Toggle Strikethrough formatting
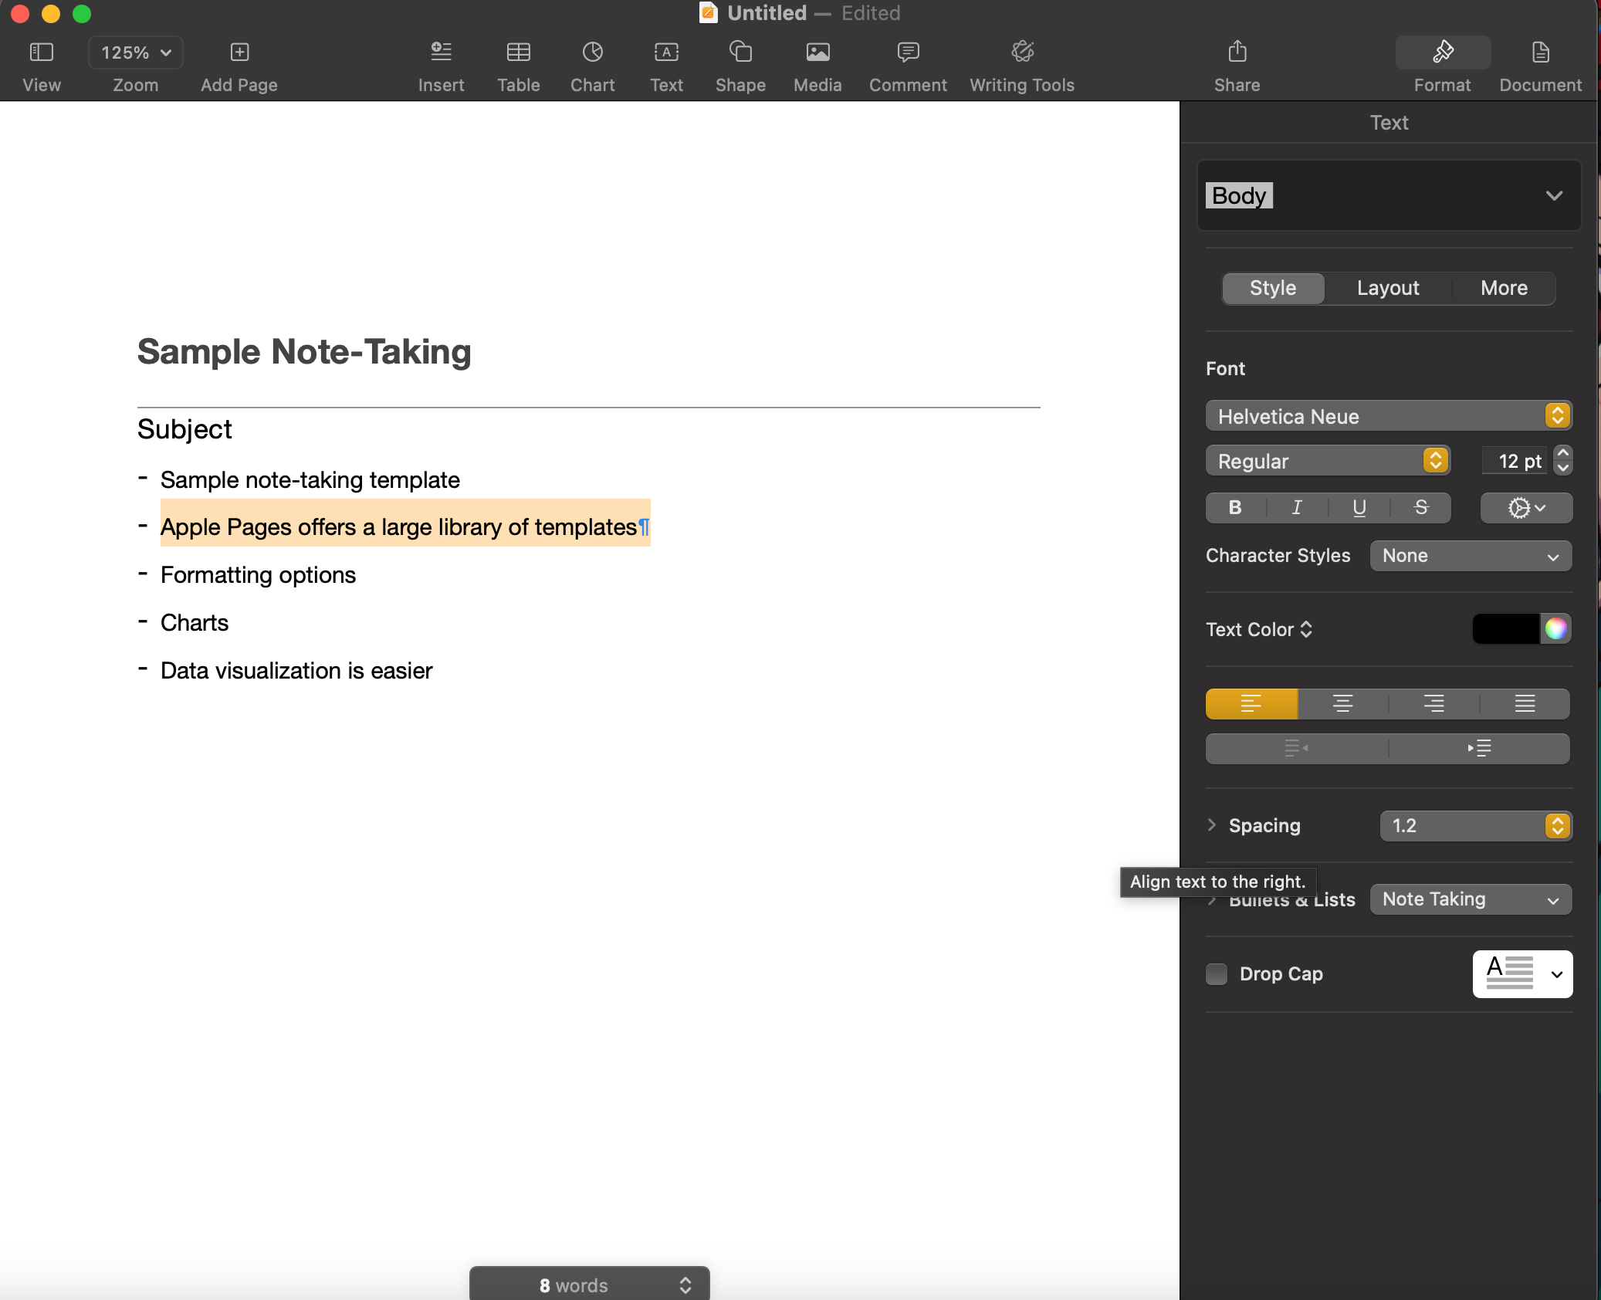This screenshot has height=1300, width=1601. click(x=1420, y=507)
